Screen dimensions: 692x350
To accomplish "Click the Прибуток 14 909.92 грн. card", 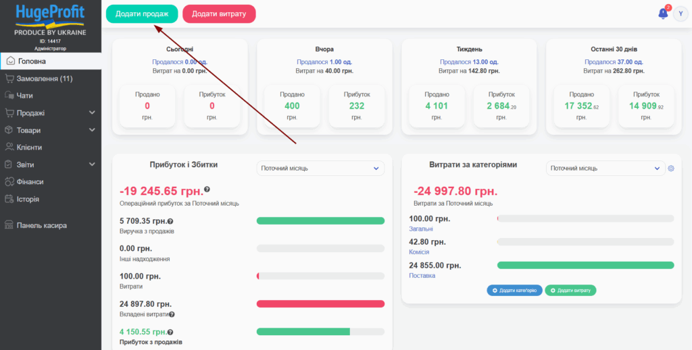I will [646, 106].
